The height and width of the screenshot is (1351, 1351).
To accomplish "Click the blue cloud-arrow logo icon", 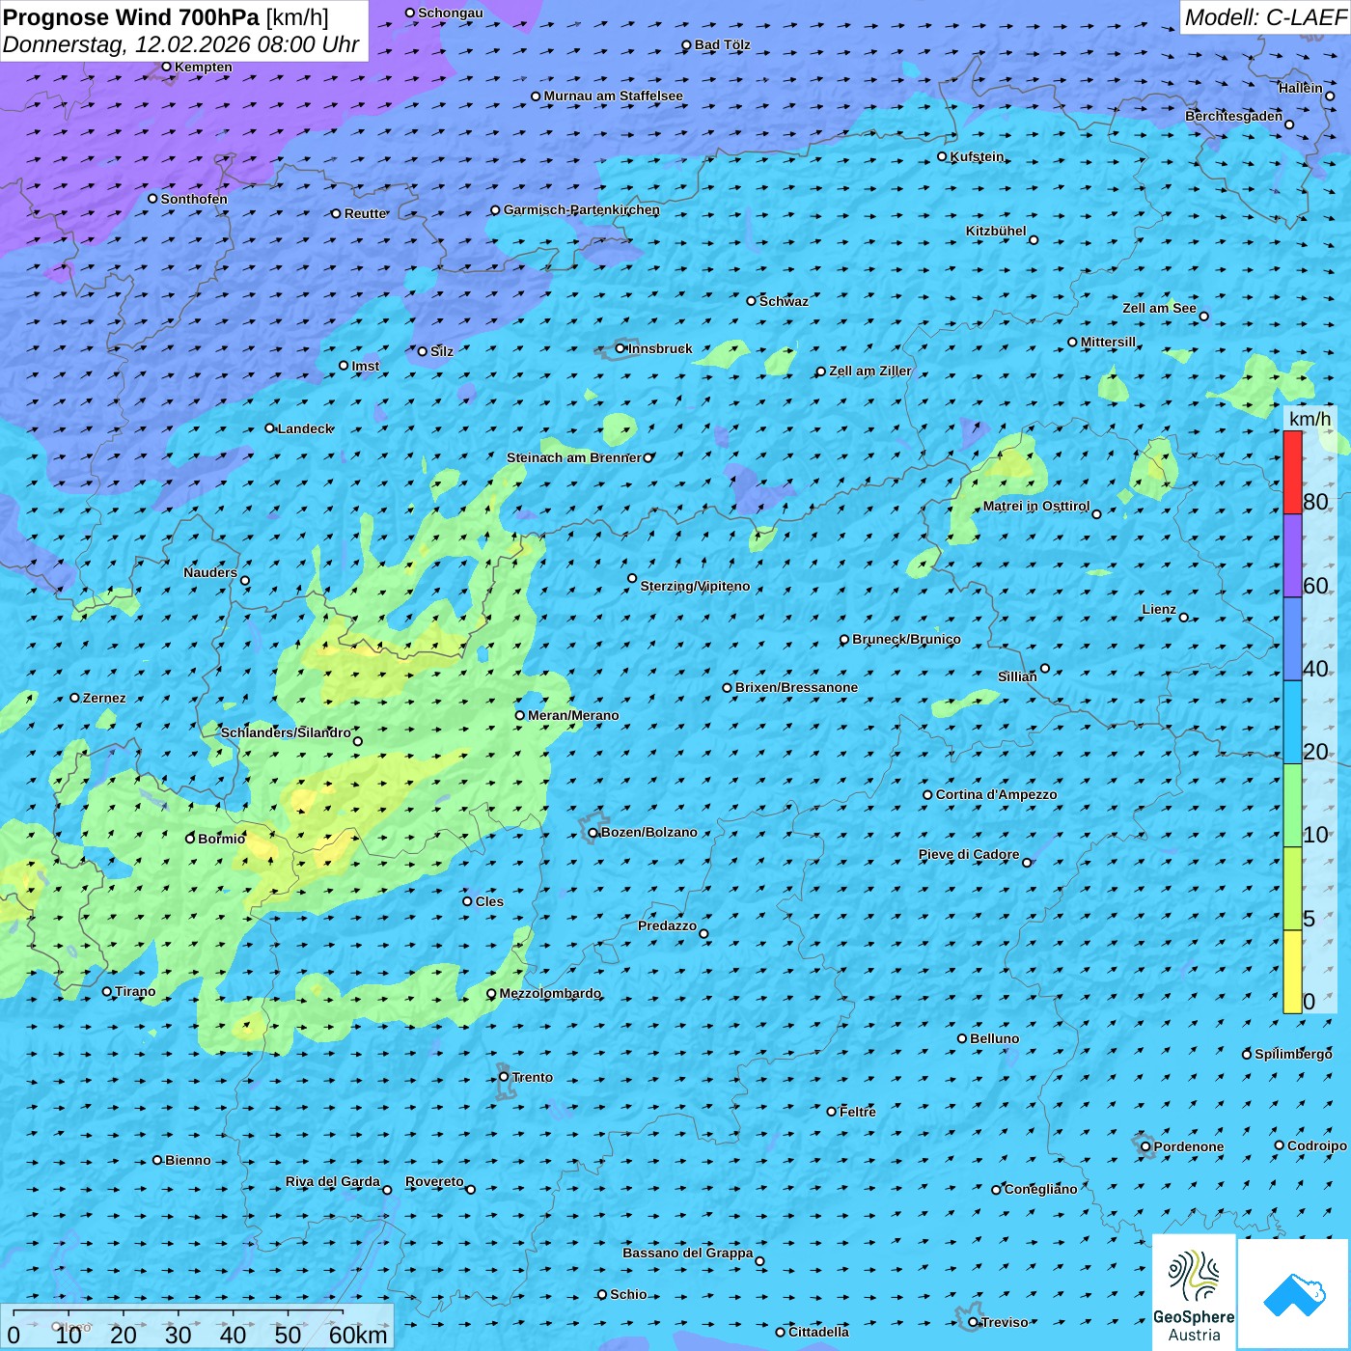I will click(x=1294, y=1295).
